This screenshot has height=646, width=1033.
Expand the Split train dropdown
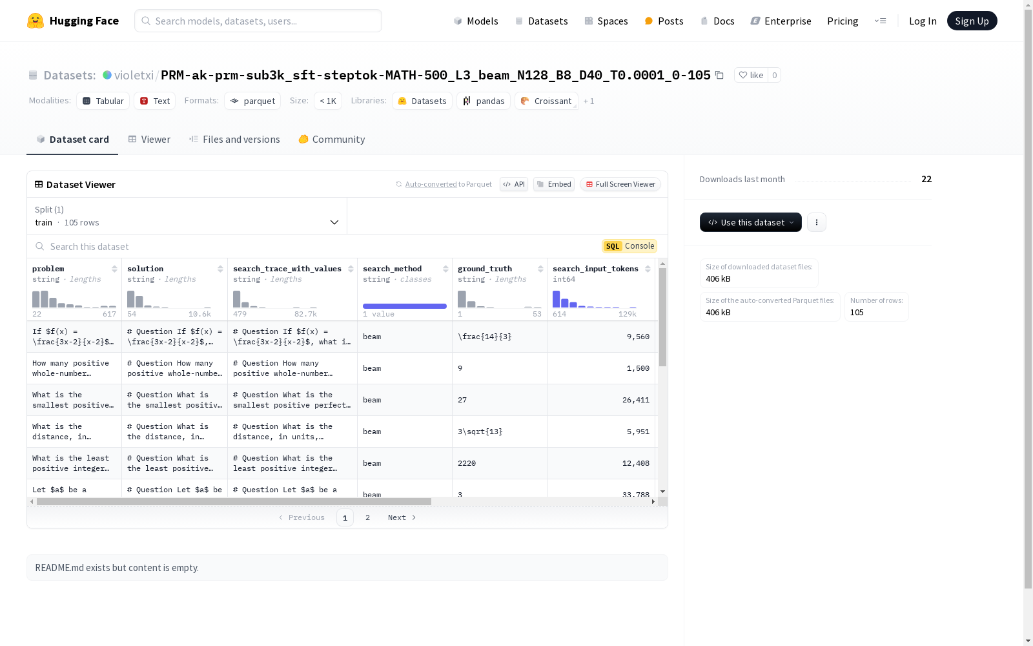pyautogui.click(x=187, y=216)
